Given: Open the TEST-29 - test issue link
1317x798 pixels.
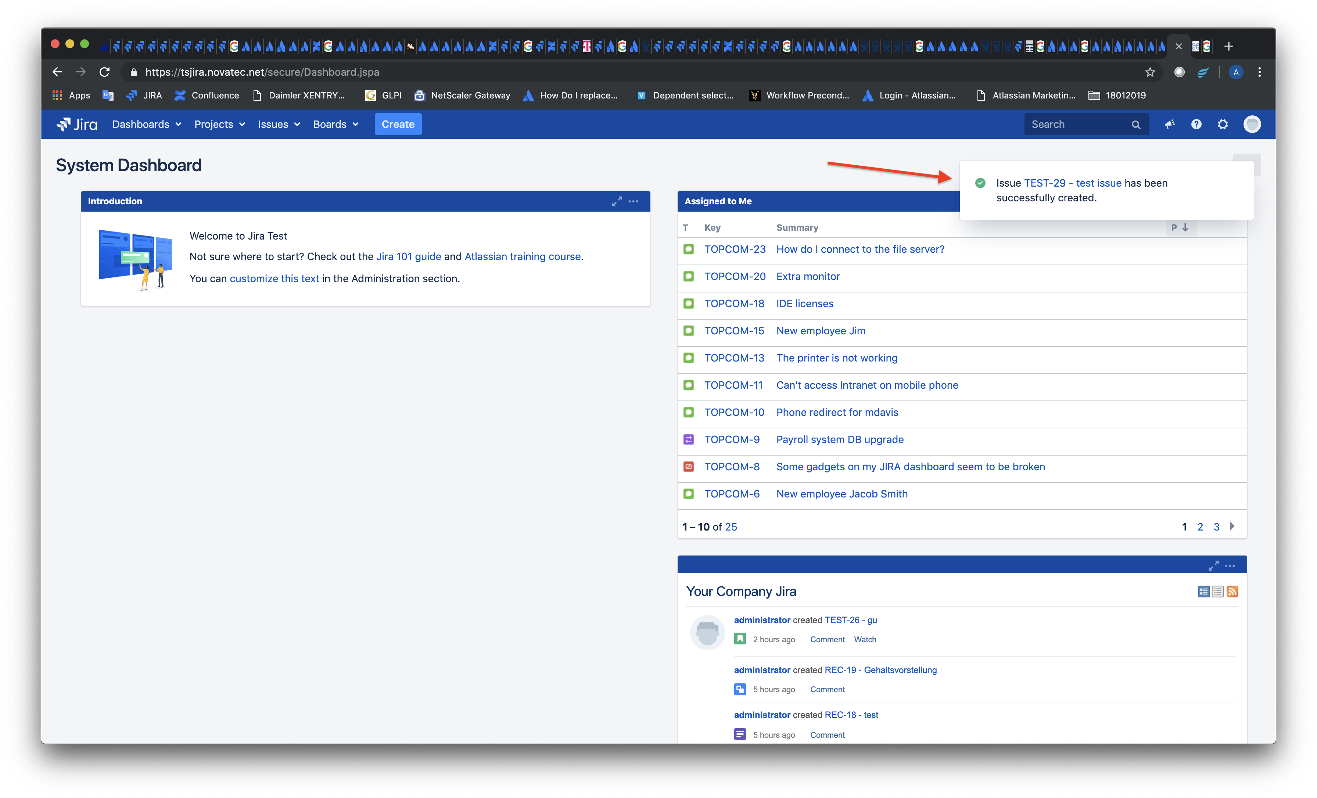Looking at the screenshot, I should point(1072,183).
